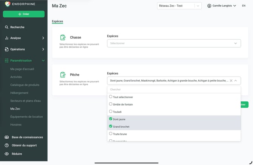Click the Opérations document icon
The height and width of the screenshot is (165, 253).
pyautogui.click(x=6, y=49)
